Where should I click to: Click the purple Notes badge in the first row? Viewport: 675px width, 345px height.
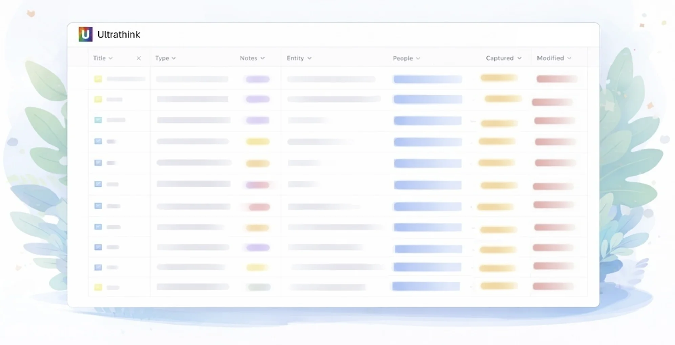tap(257, 79)
